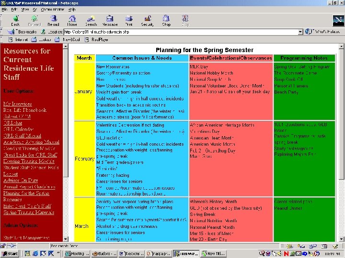The image size is (345, 258).
Task: Open the File menu
Action: [4, 10]
